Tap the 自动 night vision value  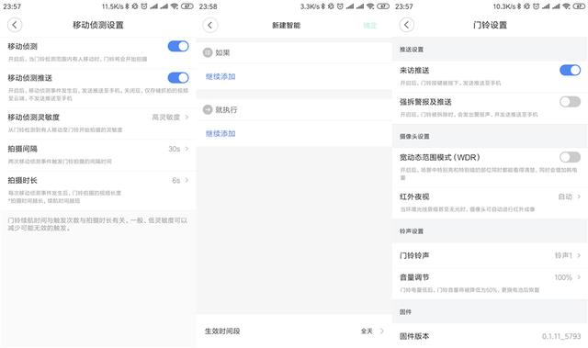(565, 196)
